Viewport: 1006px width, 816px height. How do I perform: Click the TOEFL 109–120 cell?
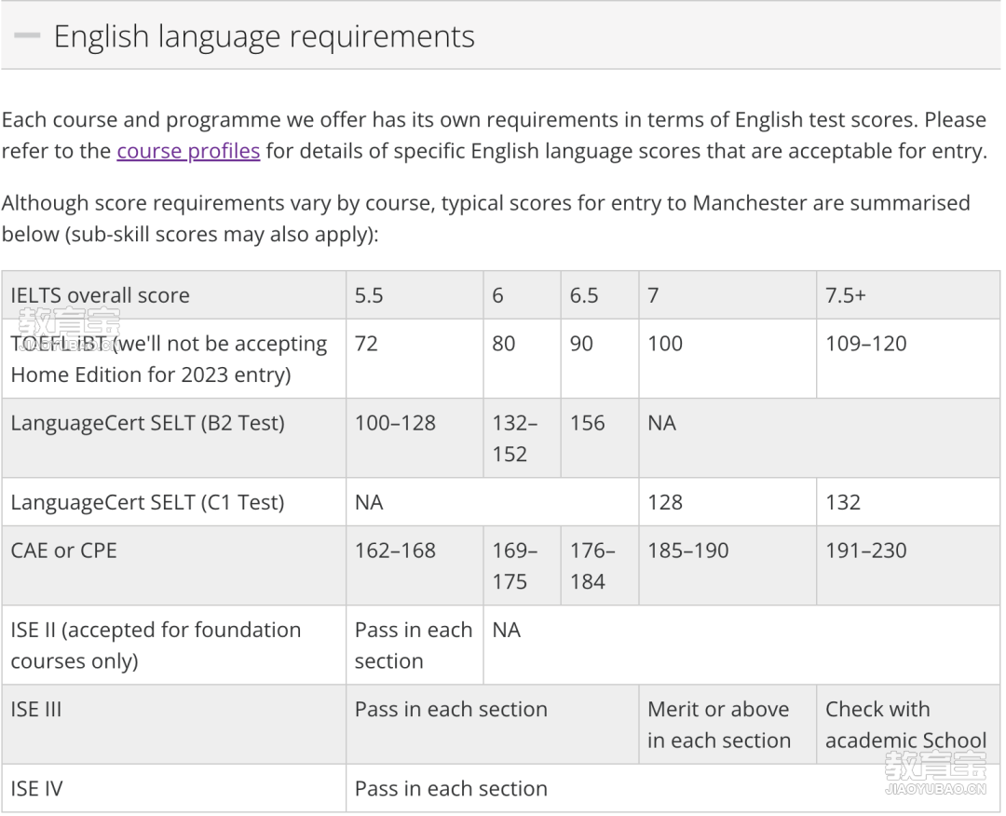(907, 360)
